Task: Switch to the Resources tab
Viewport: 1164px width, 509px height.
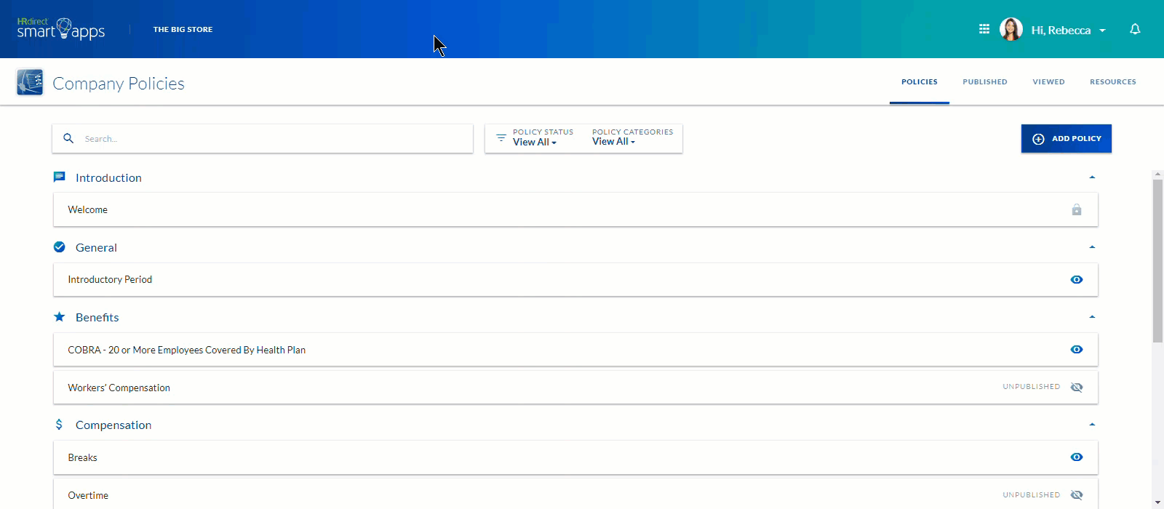Action: pos(1113,82)
